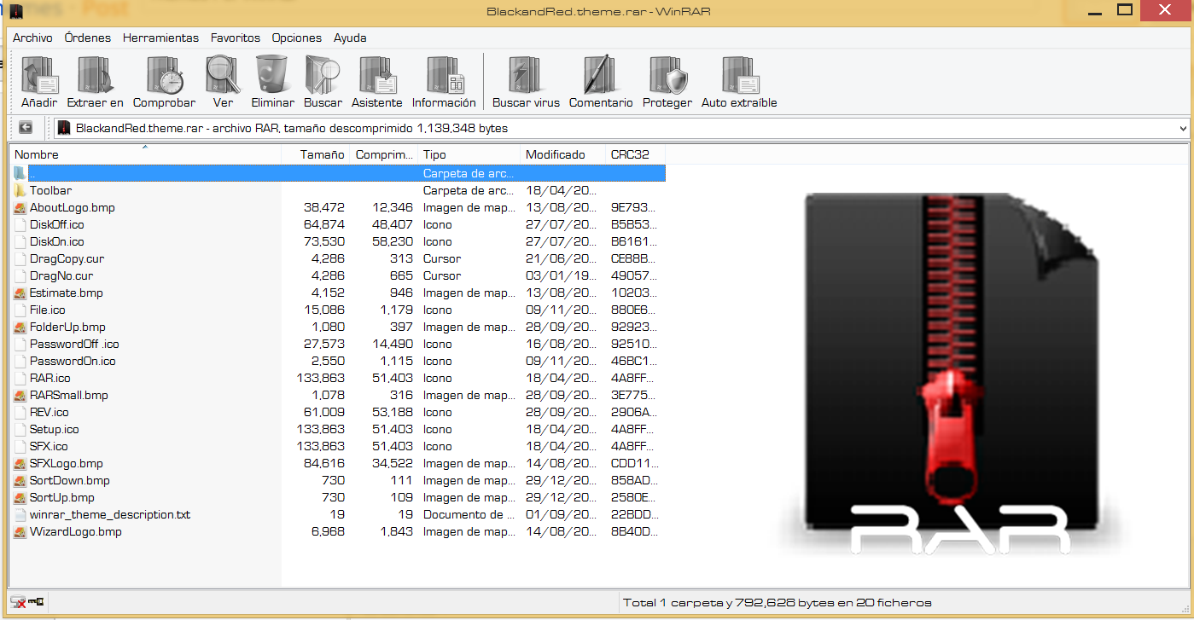Click the RARSmall.bmp file icon

[x=20, y=395]
